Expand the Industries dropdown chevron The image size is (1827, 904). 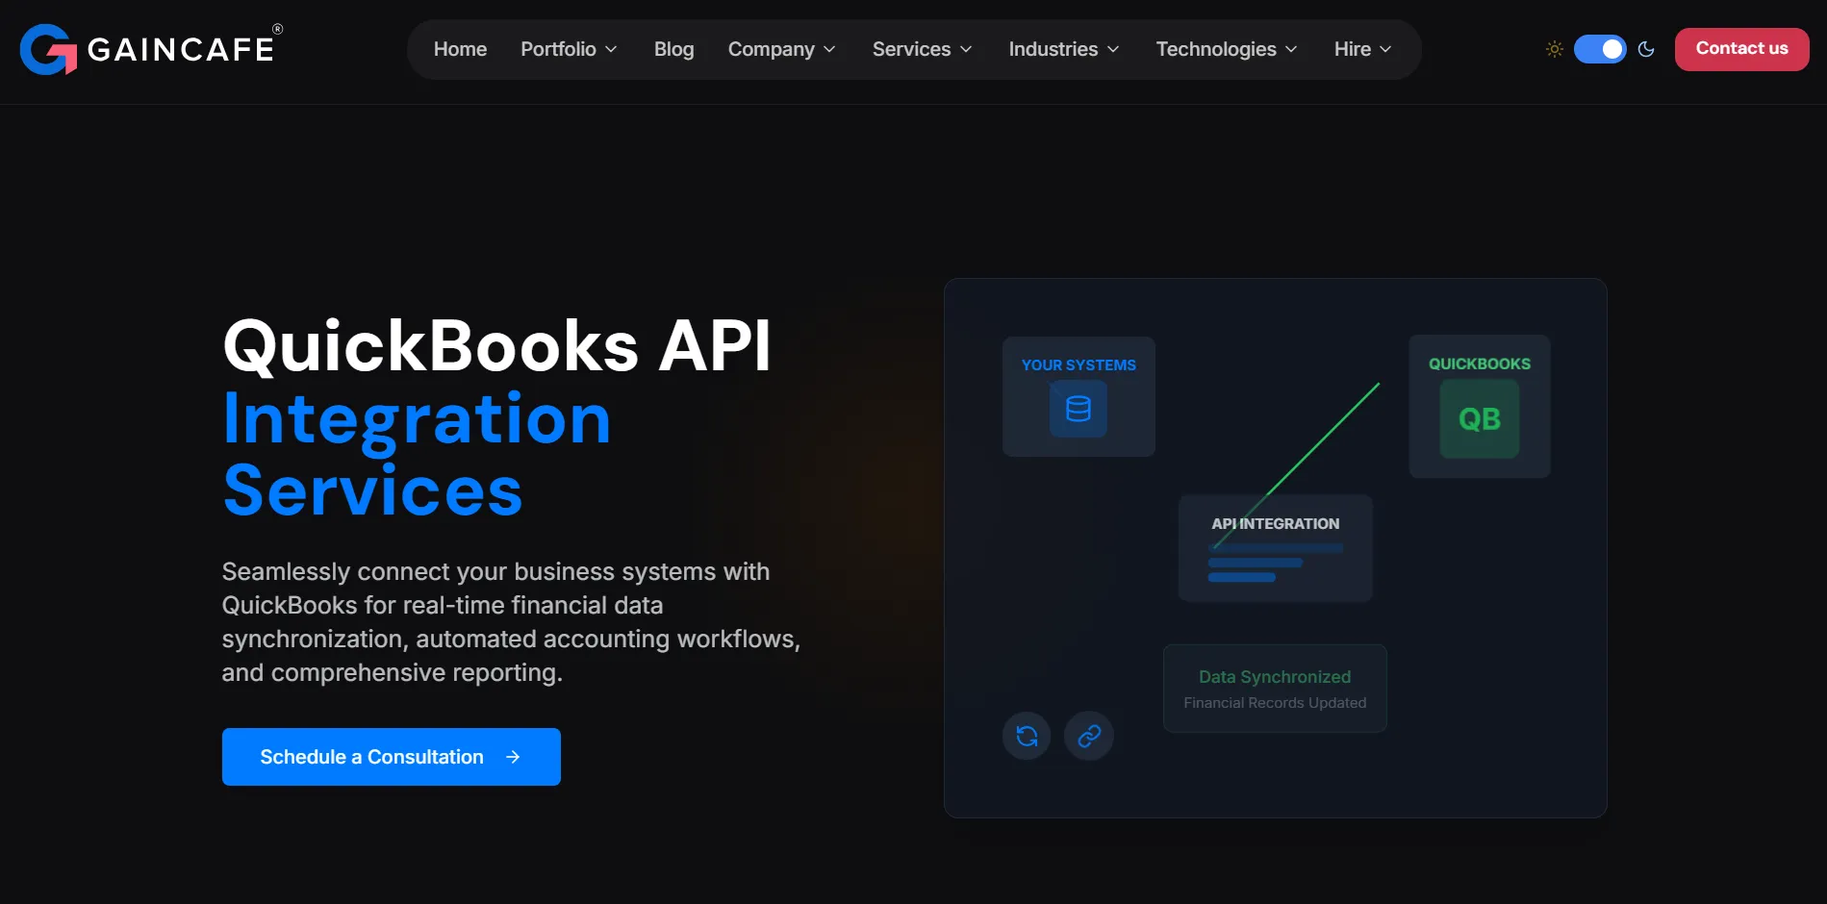point(1113,49)
